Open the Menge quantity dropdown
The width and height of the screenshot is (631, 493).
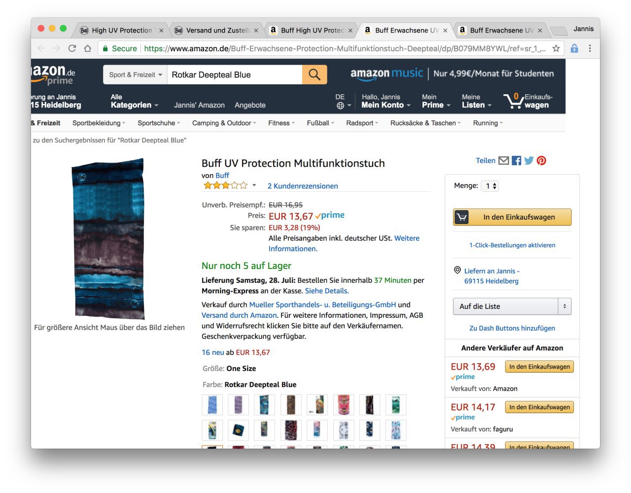490,186
